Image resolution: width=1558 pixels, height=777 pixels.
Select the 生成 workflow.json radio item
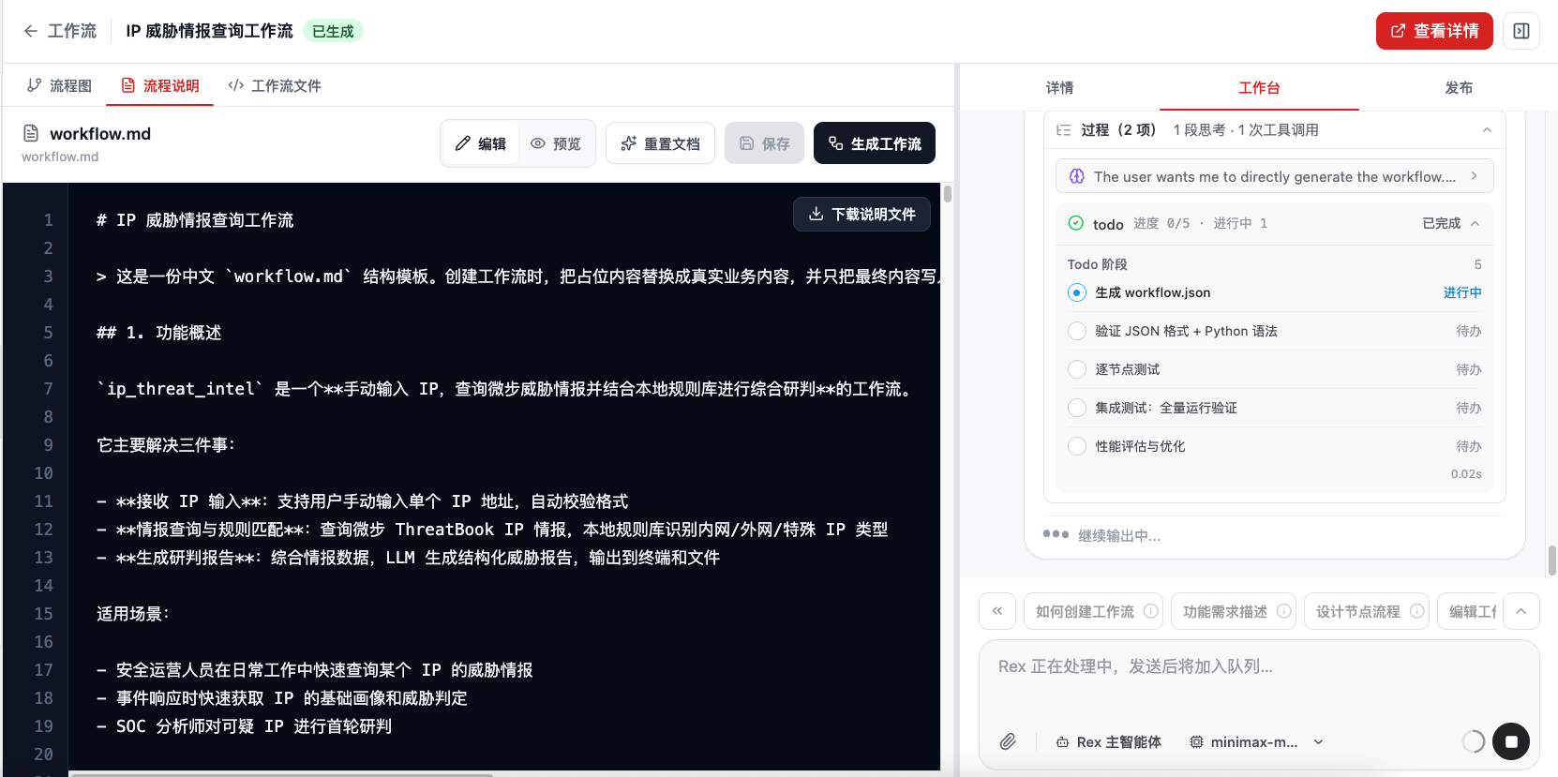(x=1077, y=292)
